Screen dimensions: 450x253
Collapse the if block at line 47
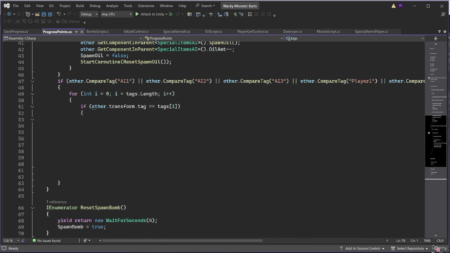click(x=32, y=82)
